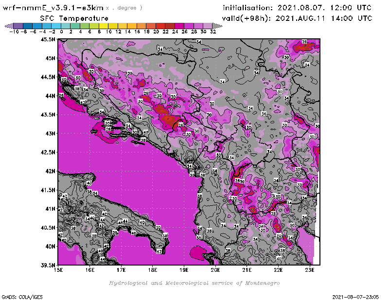Click the '39.5N' latitude axis label
This screenshot has height=300, width=389.
[x=48, y=266]
